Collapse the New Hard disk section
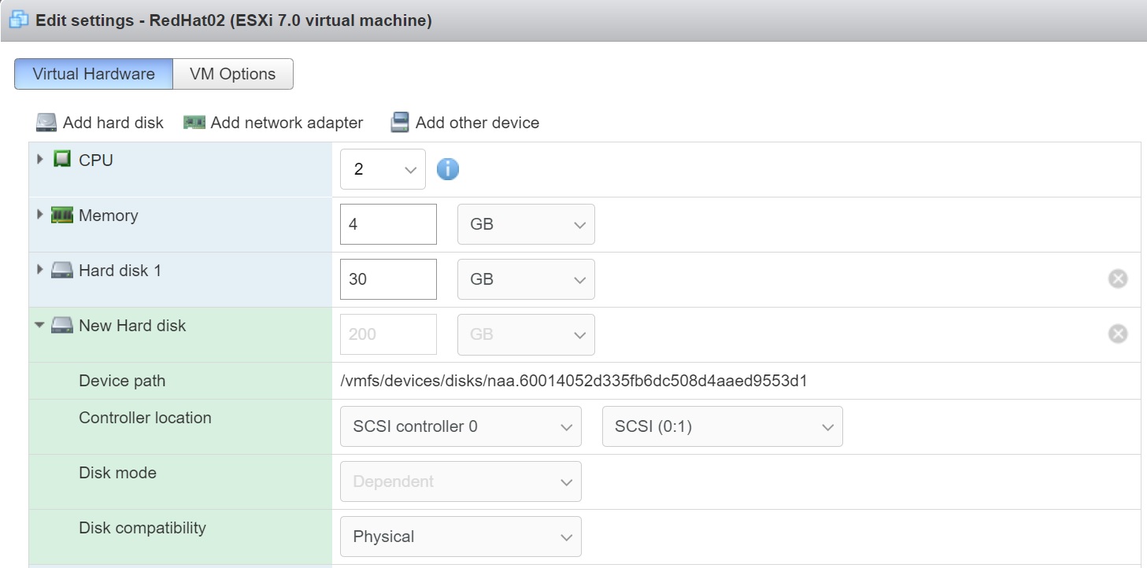This screenshot has width=1147, height=568. coord(40,326)
